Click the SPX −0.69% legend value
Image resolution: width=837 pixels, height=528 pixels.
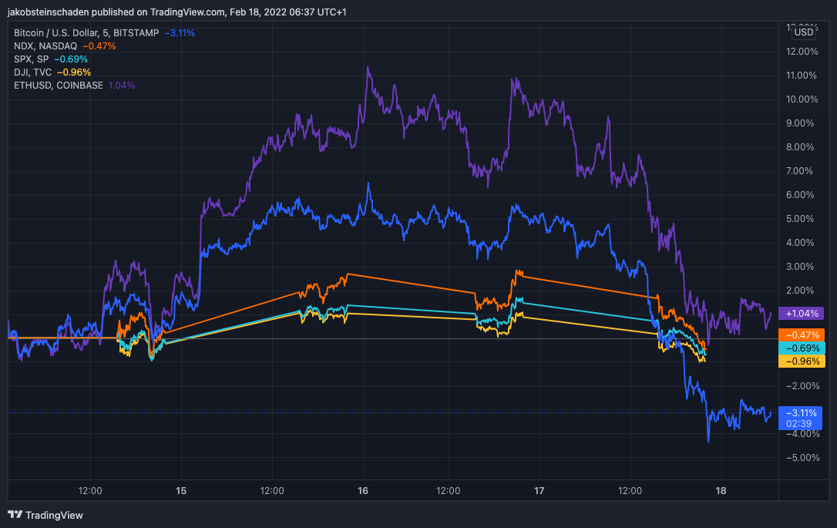click(x=71, y=59)
